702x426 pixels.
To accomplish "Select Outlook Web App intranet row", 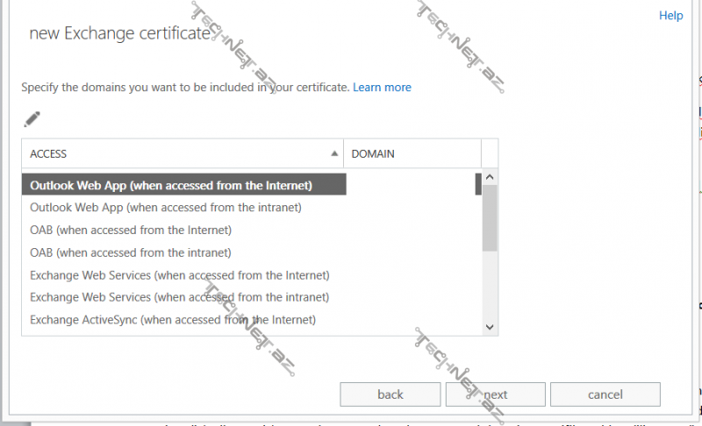I will coord(166,208).
